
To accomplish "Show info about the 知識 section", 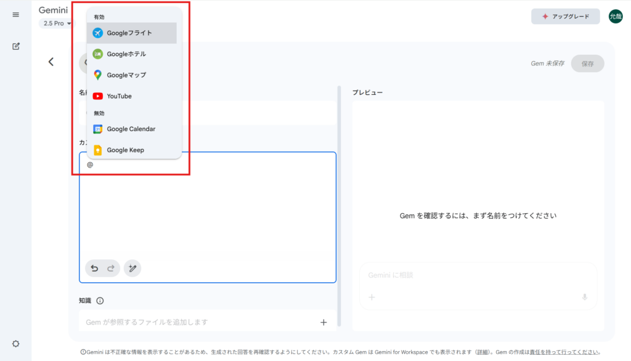I will coord(100,301).
